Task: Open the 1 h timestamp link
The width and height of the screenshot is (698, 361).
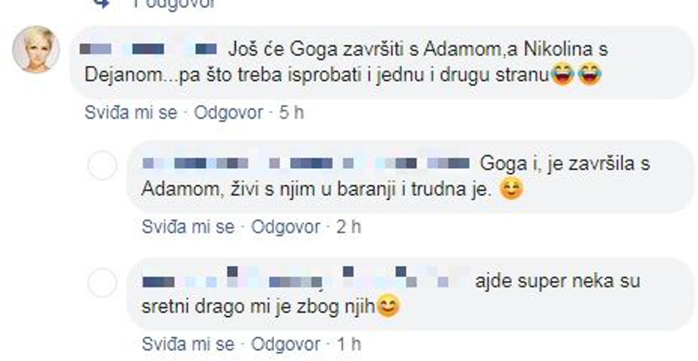Action: click(x=349, y=344)
